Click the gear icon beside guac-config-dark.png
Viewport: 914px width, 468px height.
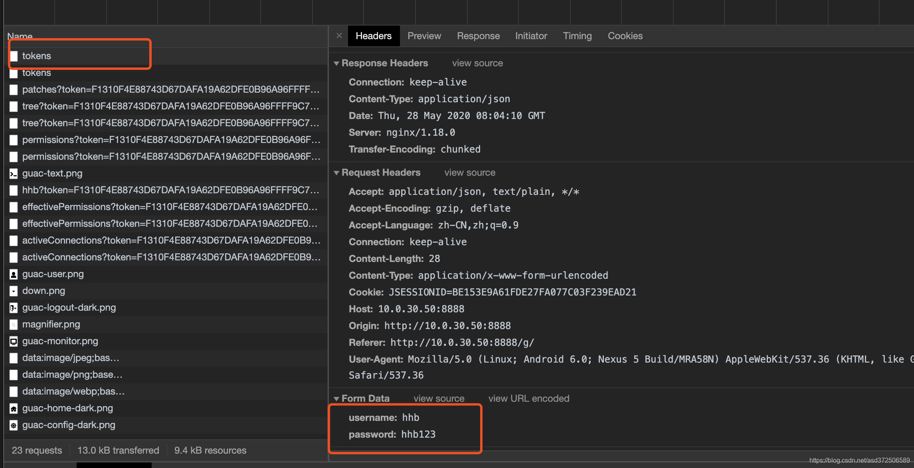[x=14, y=425]
